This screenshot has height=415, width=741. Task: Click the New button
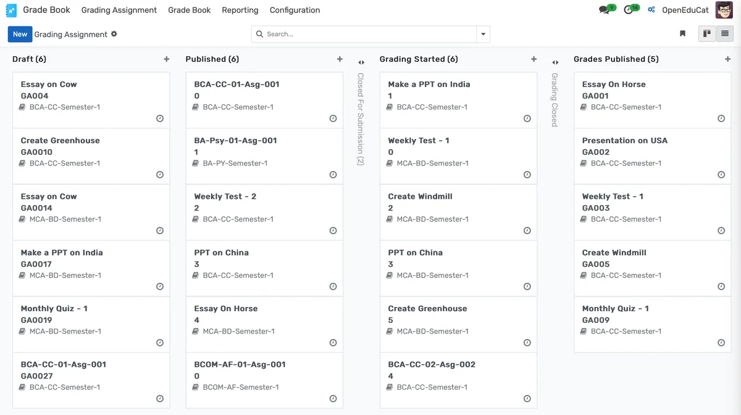point(19,34)
